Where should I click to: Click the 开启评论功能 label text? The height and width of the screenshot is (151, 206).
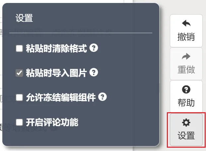click(x=52, y=122)
